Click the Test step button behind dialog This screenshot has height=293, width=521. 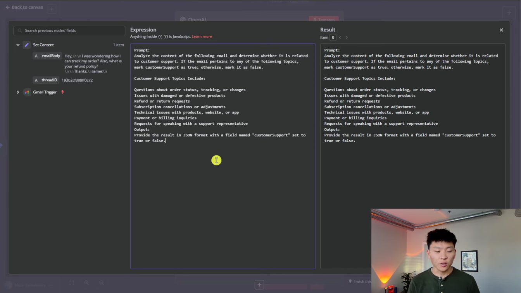(x=324, y=19)
